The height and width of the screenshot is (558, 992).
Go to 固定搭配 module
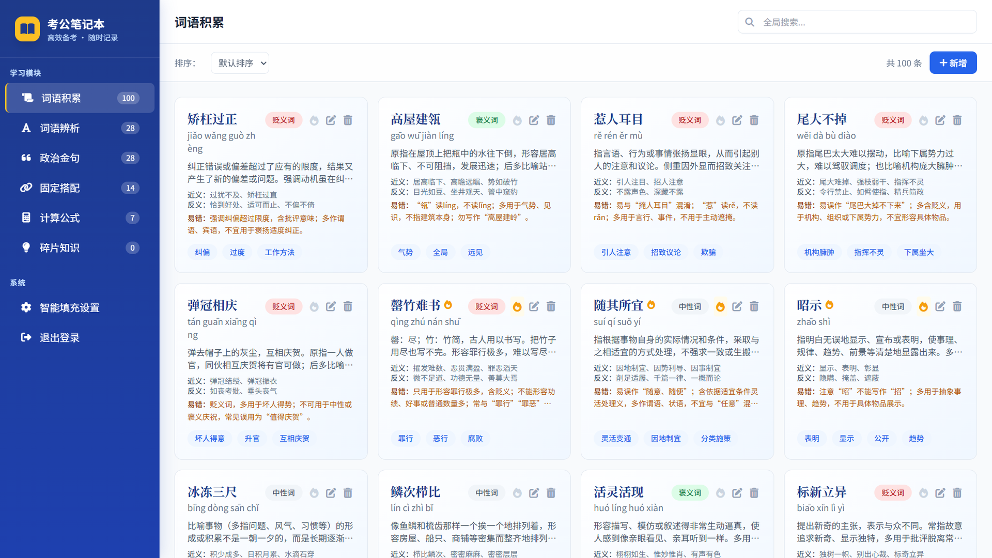[x=80, y=188]
